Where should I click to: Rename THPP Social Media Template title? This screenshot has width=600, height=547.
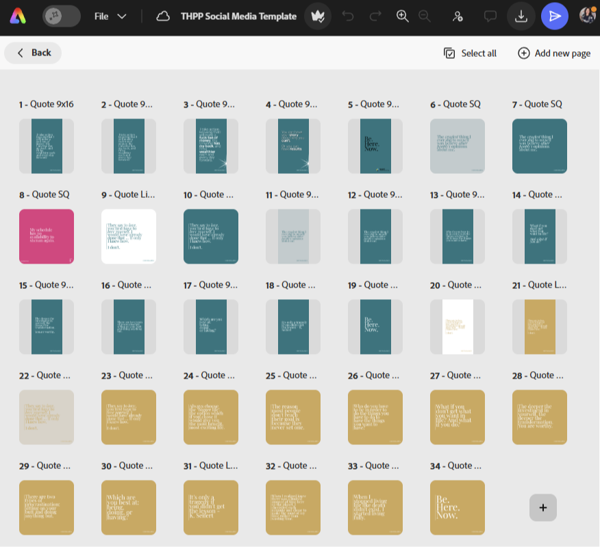(238, 16)
